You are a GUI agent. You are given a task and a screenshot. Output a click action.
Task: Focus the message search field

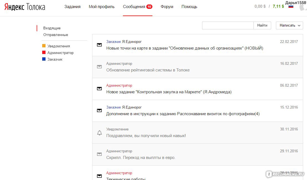(228, 25)
